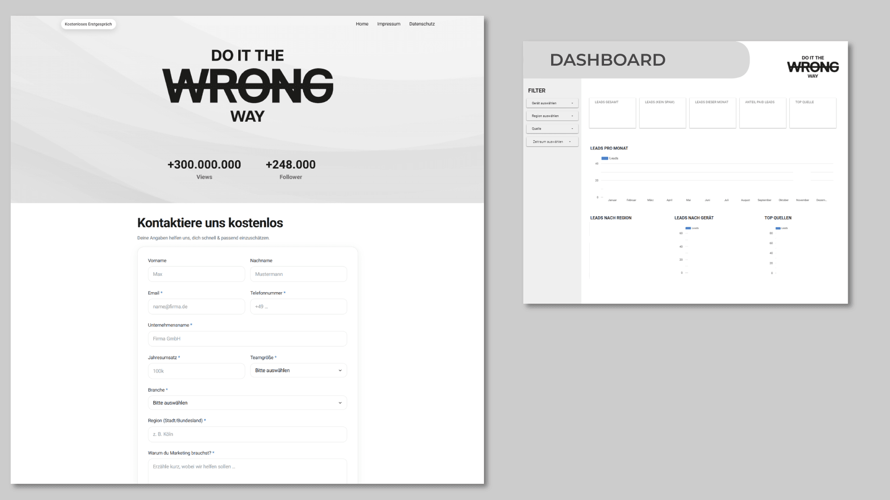The width and height of the screenshot is (890, 500).
Task: Open the Impressum page from the navigation
Action: click(388, 24)
